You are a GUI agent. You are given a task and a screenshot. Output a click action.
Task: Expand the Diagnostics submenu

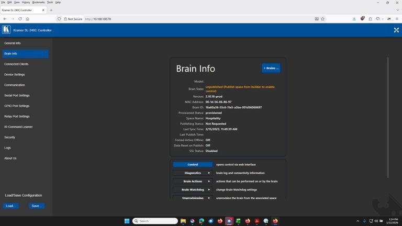click(193, 173)
